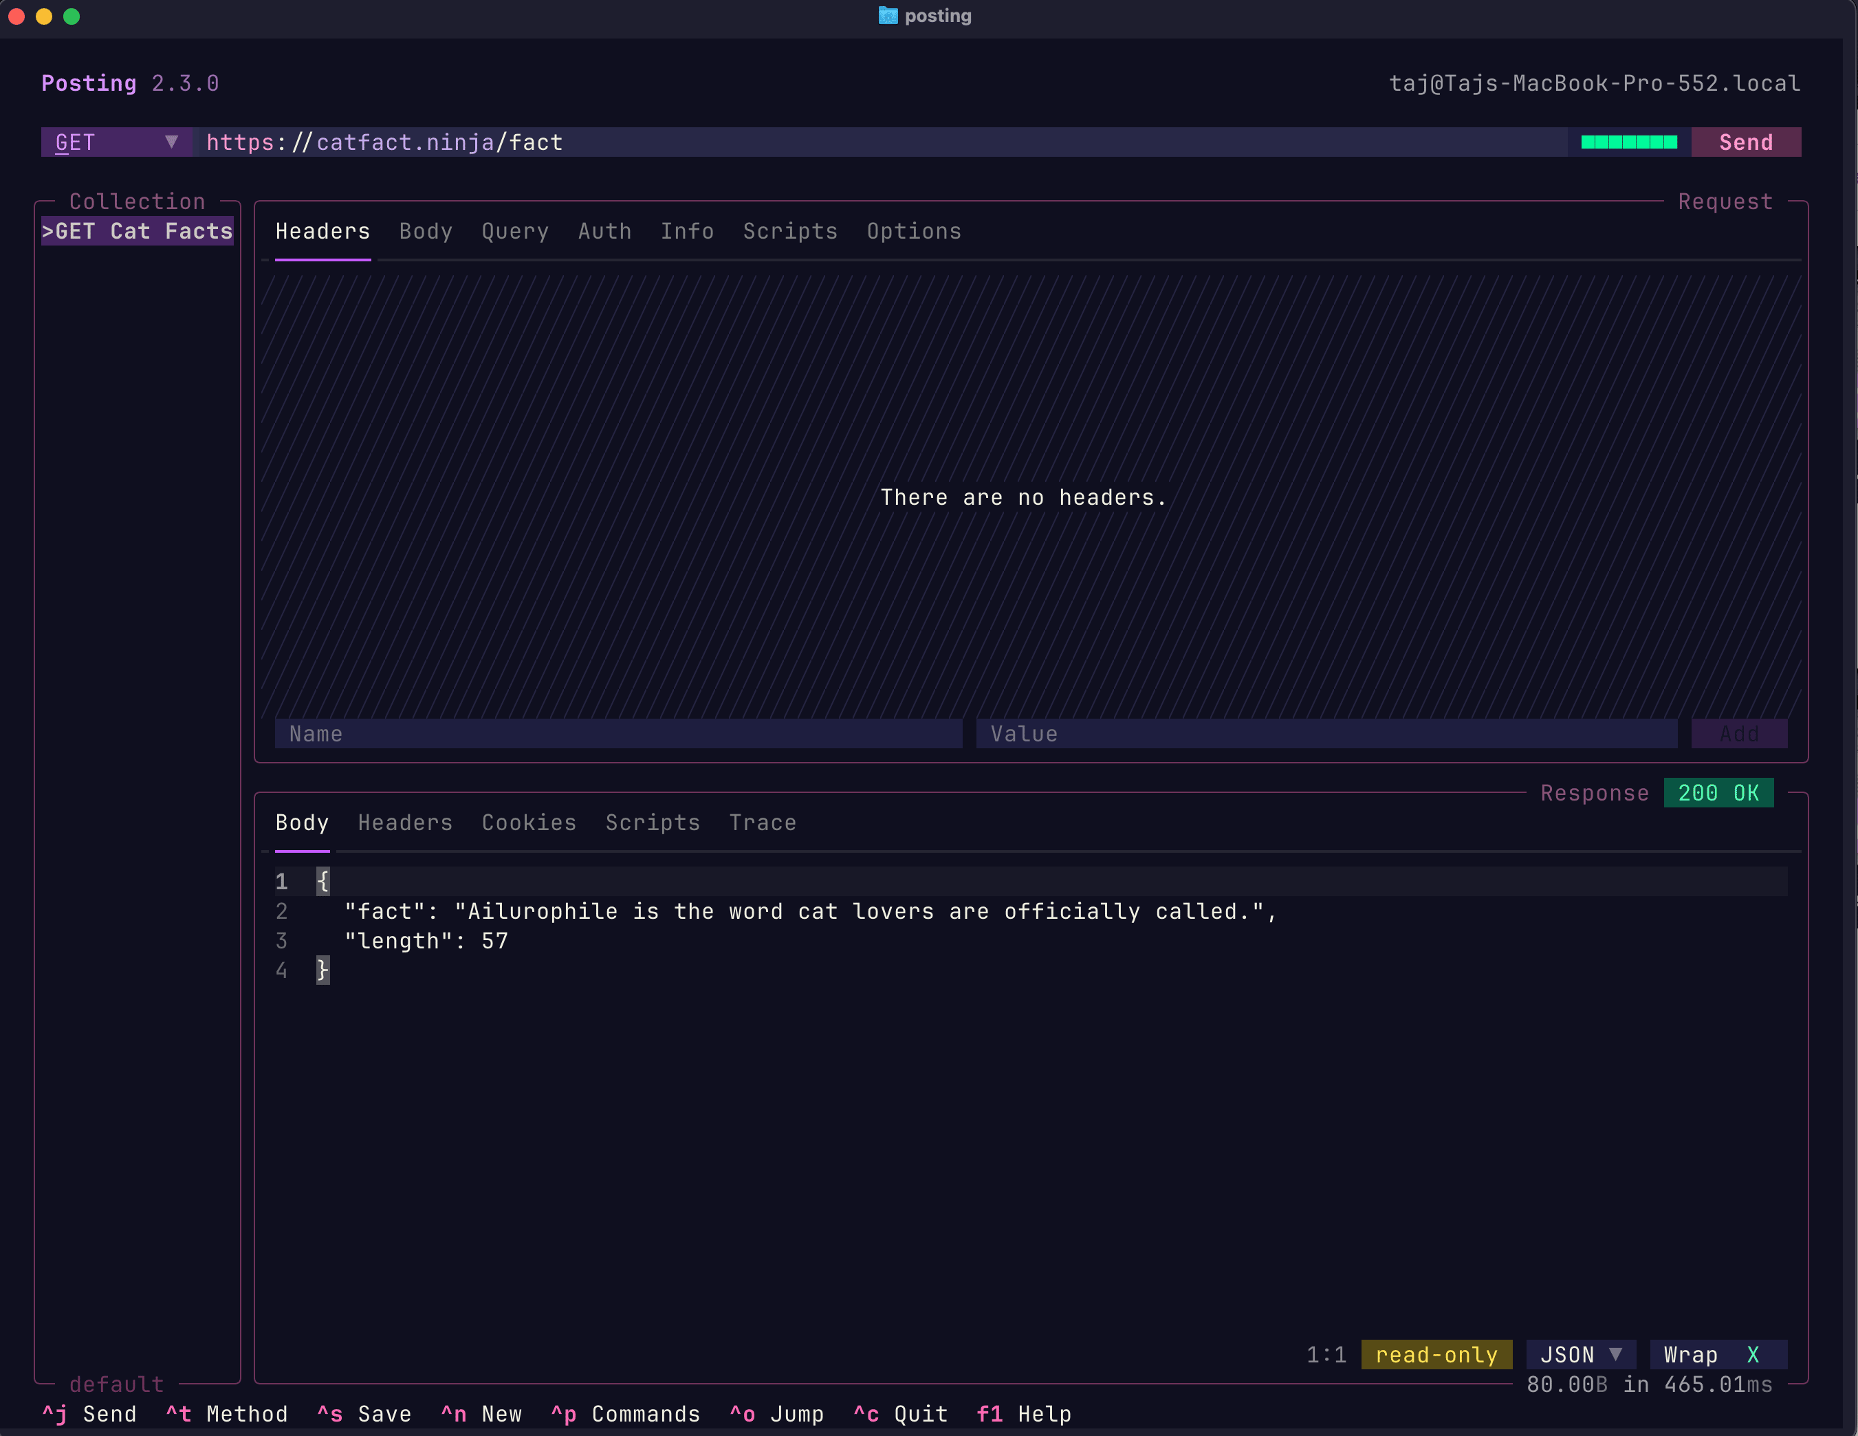Open the Options tab
Viewport: 1858px width, 1436px height.
[914, 231]
